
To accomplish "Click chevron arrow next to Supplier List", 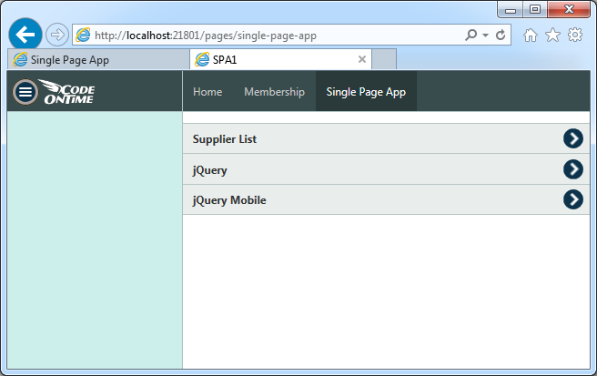I will pos(573,138).
